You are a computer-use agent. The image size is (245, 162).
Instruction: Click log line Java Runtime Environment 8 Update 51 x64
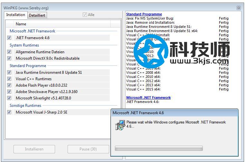click(x=162, y=31)
